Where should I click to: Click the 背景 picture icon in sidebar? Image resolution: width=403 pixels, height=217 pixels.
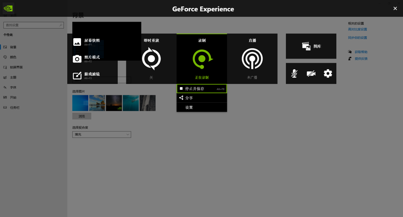tap(5, 47)
